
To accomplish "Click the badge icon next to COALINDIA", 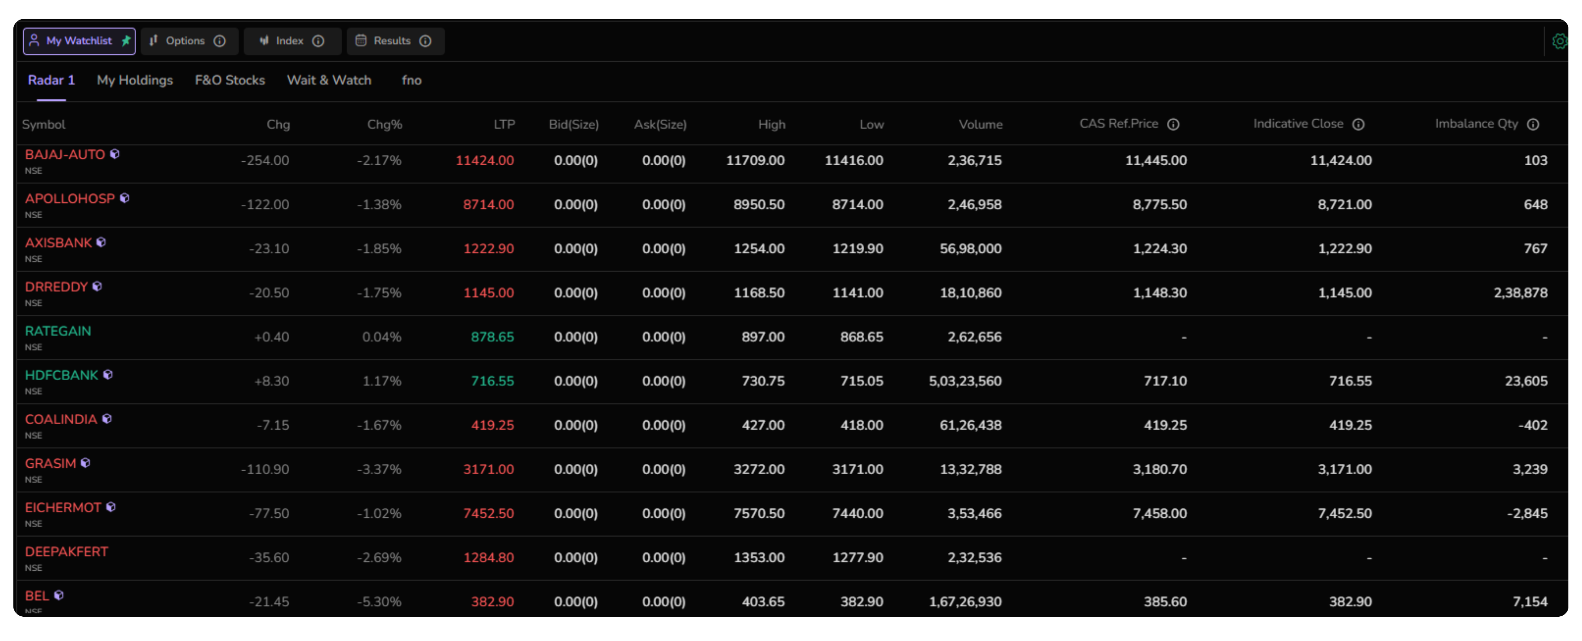I will tap(107, 419).
